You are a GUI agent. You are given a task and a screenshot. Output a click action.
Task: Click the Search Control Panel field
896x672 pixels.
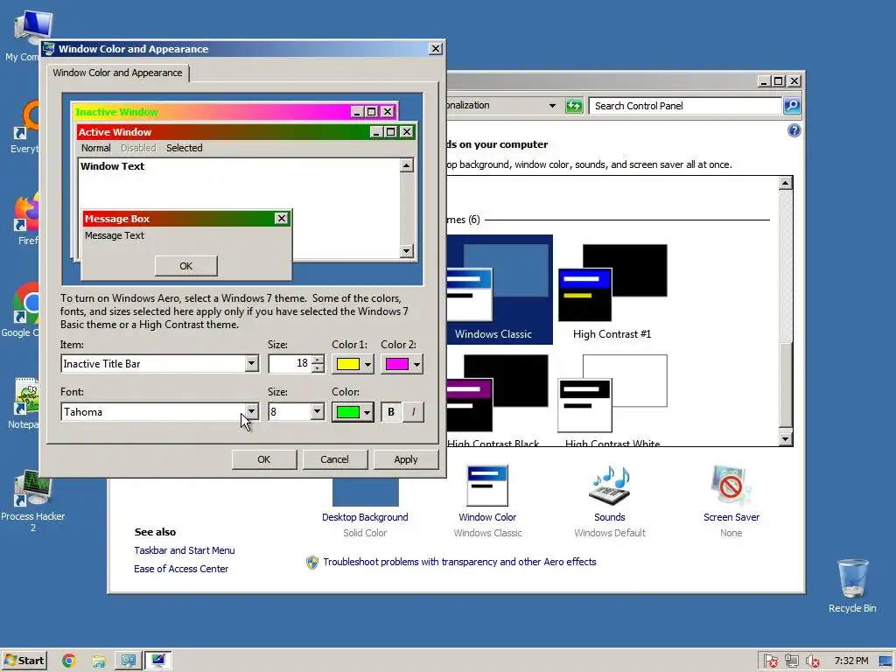click(686, 106)
